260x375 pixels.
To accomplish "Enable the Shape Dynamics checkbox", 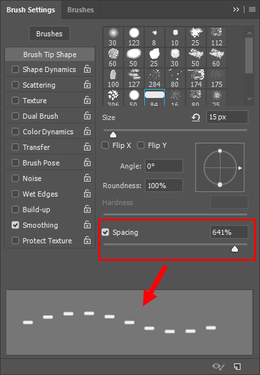I will tap(16, 69).
